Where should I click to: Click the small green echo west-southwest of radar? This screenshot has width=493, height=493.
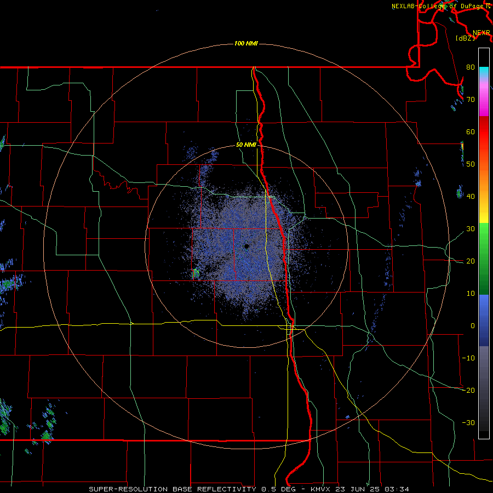[x=196, y=273]
